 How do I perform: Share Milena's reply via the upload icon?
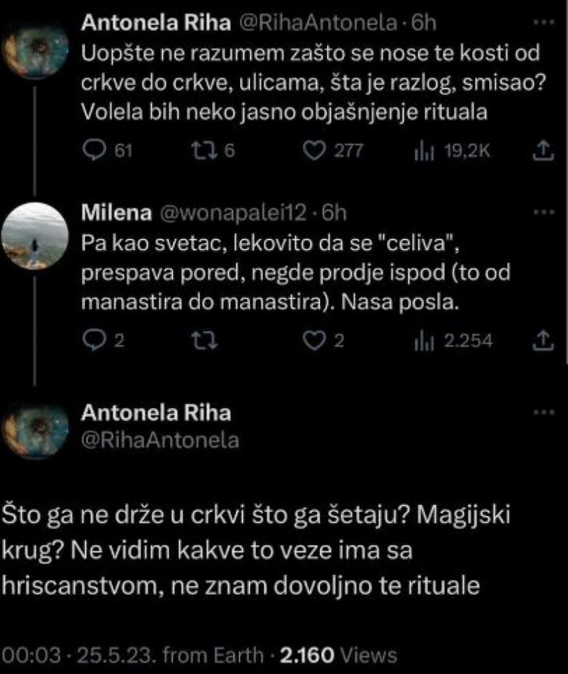click(x=542, y=341)
